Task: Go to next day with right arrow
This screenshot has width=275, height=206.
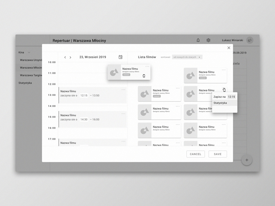Action: coord(70,57)
